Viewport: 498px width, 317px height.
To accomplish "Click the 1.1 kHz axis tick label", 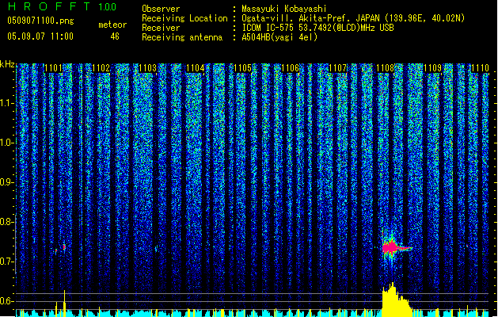I will 6,103.
